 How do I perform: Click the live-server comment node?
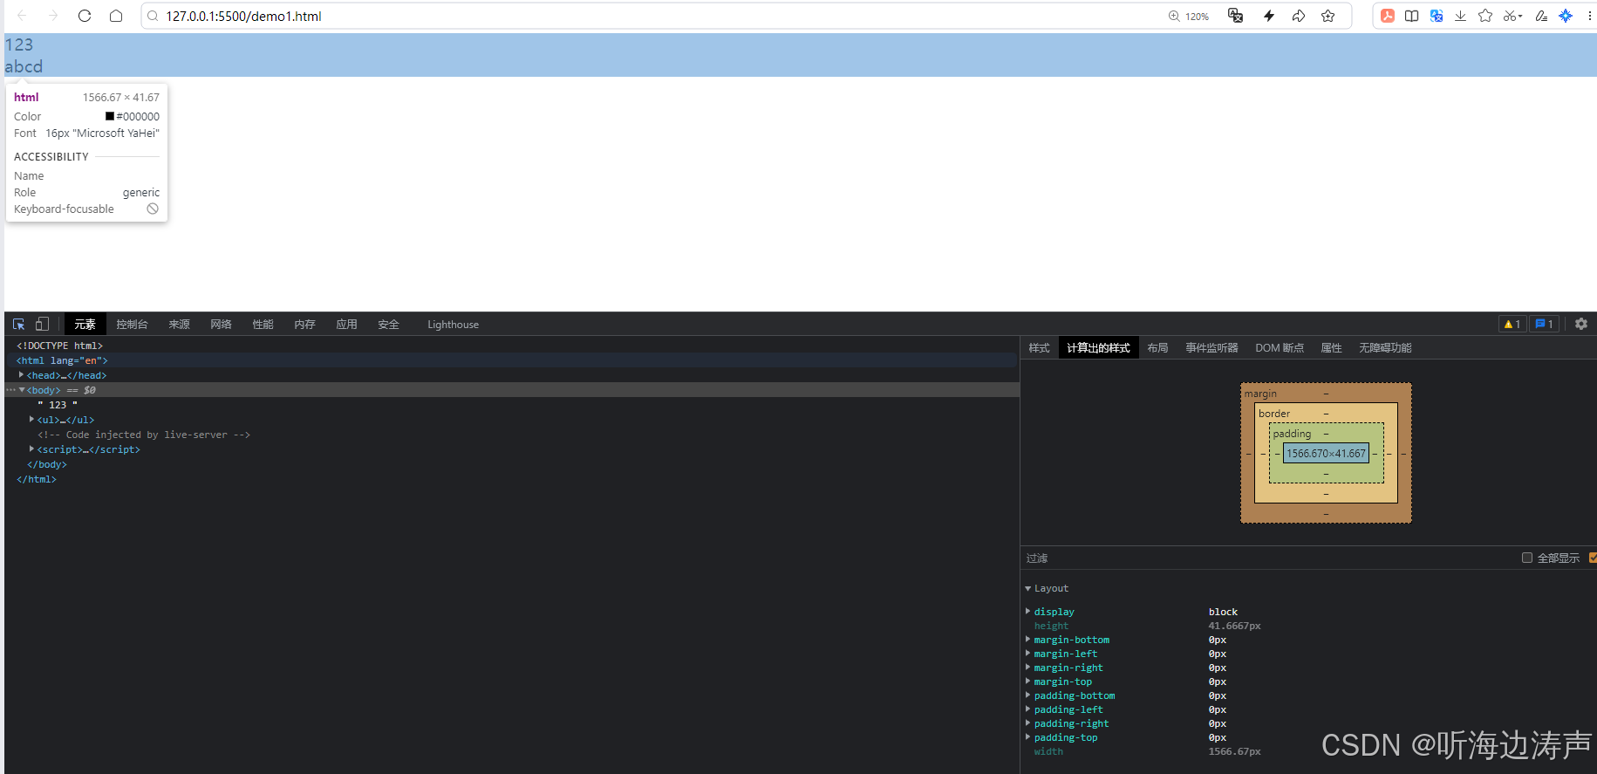tap(144, 435)
